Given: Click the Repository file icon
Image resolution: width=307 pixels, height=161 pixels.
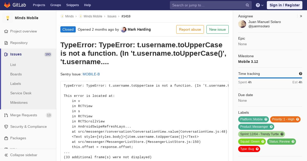Looking at the screenshot, I should (x=6, y=43).
